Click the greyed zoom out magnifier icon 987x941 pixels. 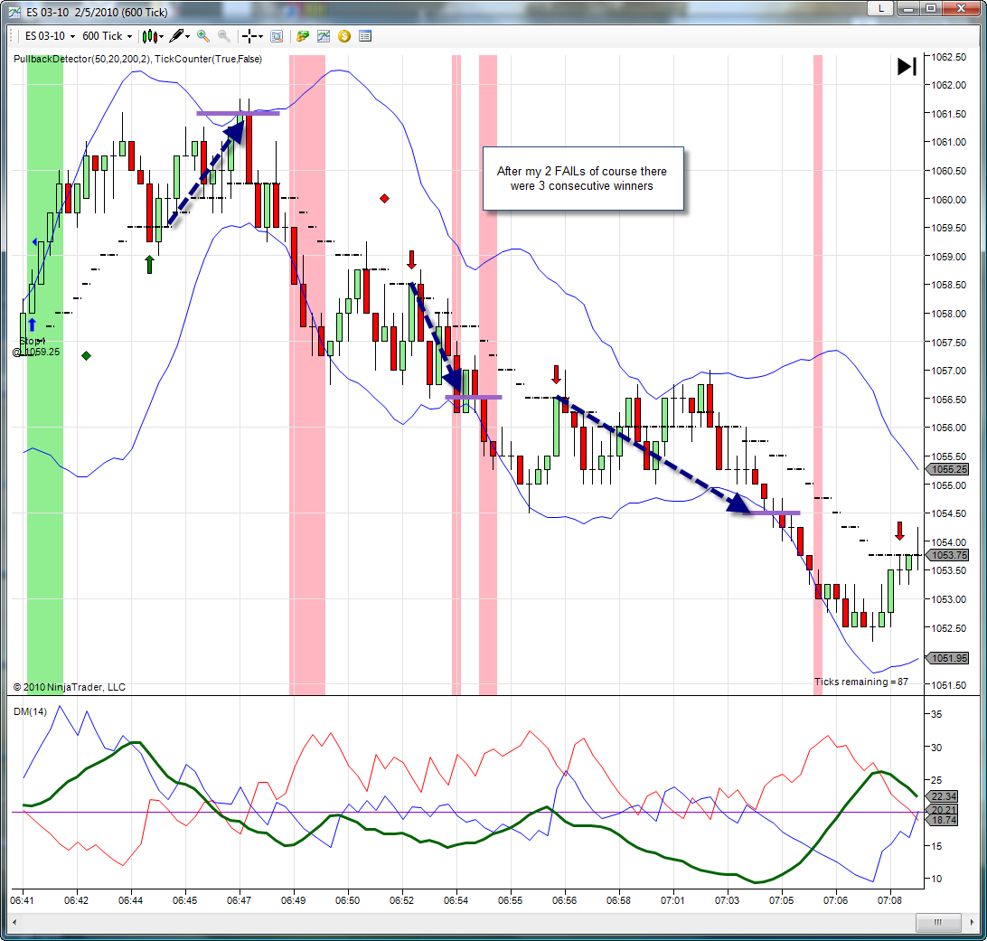pos(223,36)
